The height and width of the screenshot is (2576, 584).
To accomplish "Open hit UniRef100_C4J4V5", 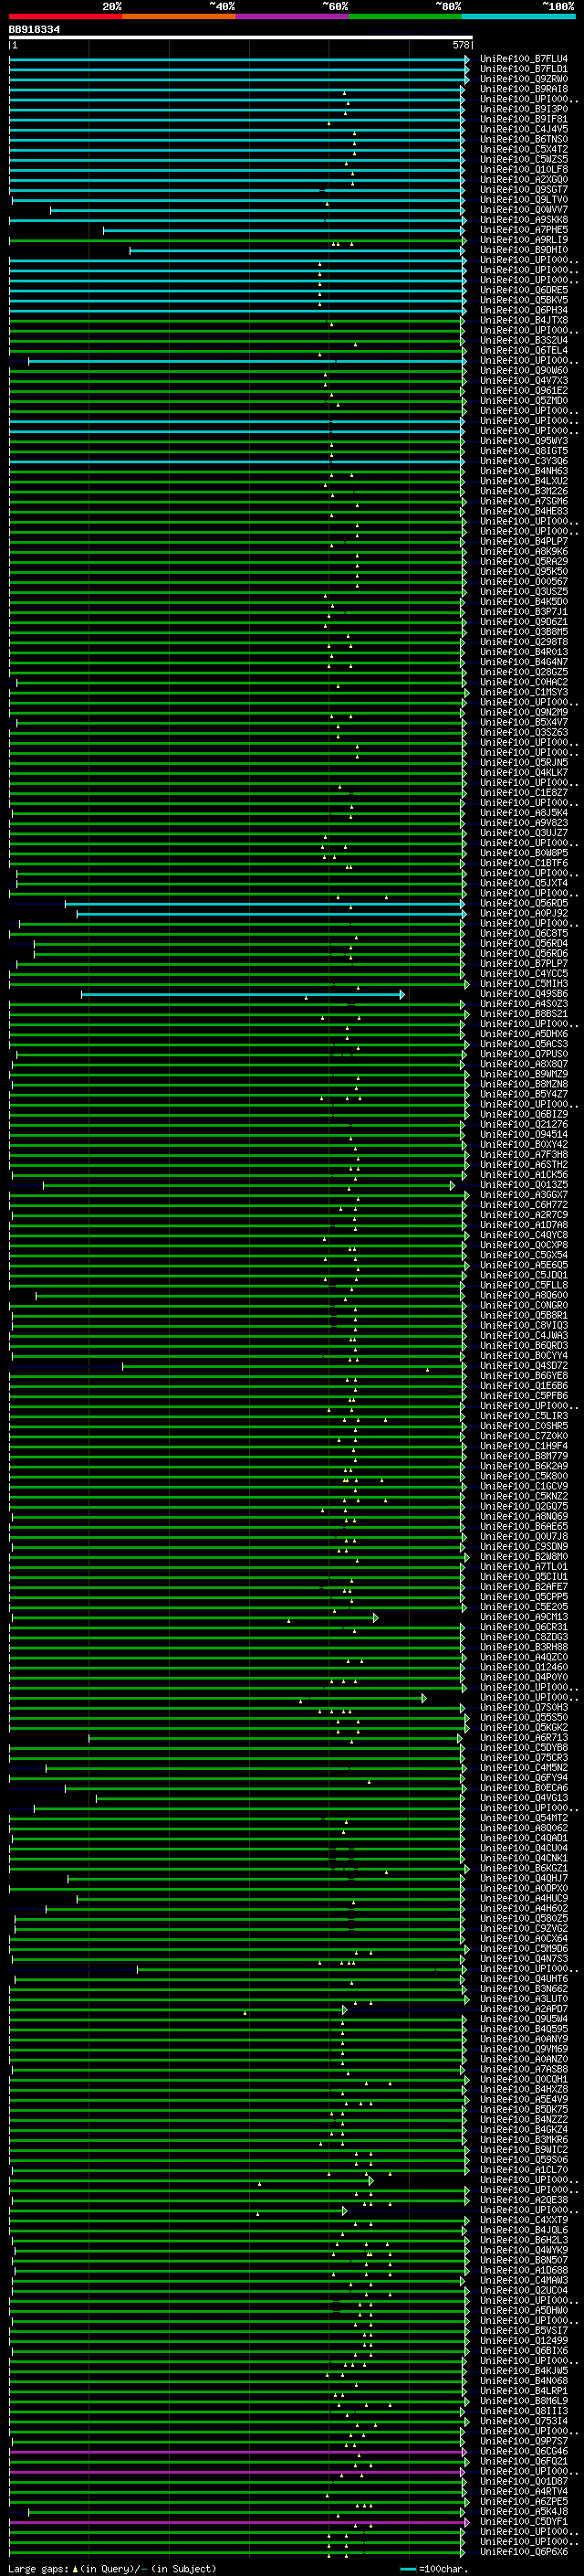I will tap(524, 129).
